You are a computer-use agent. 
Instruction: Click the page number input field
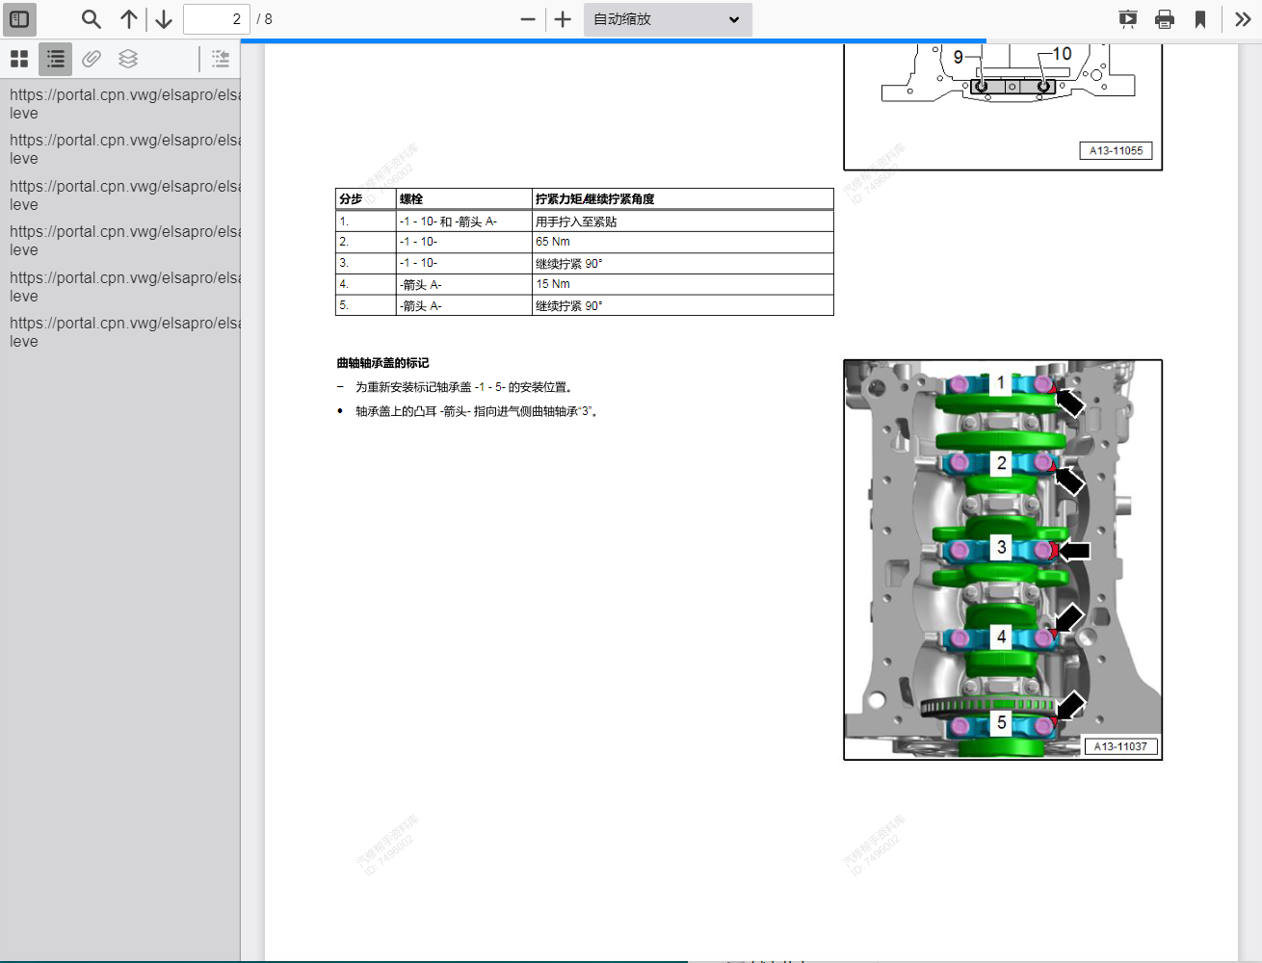pos(217,19)
